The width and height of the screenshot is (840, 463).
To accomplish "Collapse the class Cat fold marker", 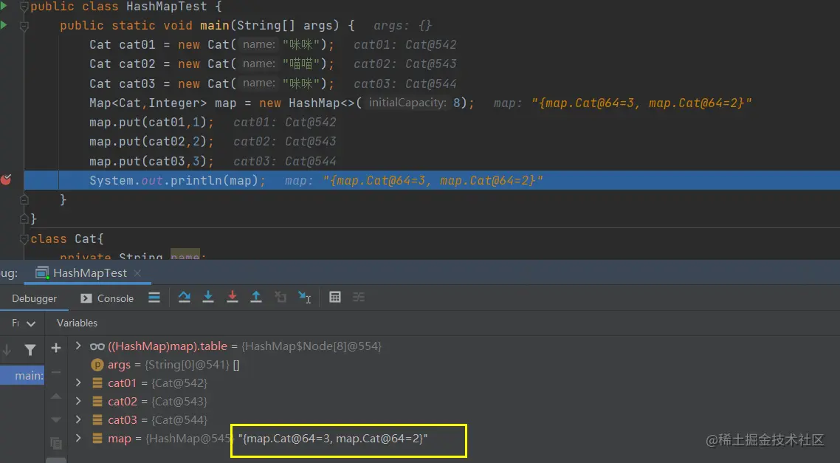I will coord(24,239).
